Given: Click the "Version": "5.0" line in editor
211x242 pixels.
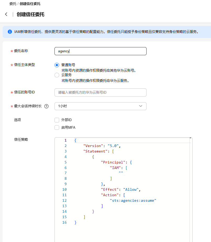Looking at the screenshot, I should [102, 146].
